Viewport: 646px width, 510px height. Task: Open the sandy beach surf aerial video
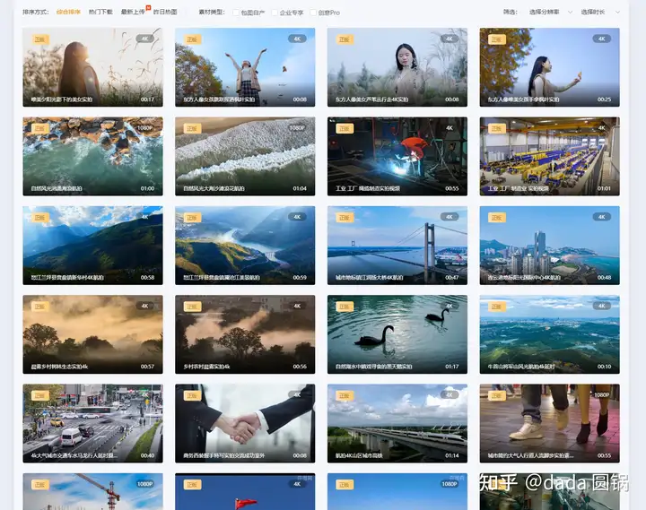[x=245, y=156]
